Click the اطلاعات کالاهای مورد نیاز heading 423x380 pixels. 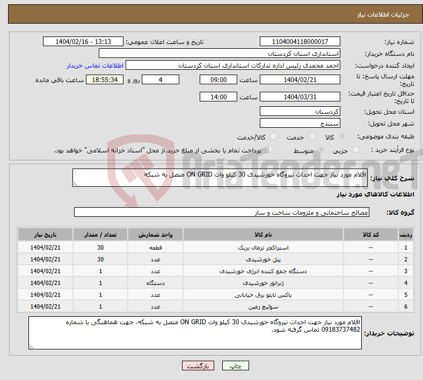tap(375, 194)
